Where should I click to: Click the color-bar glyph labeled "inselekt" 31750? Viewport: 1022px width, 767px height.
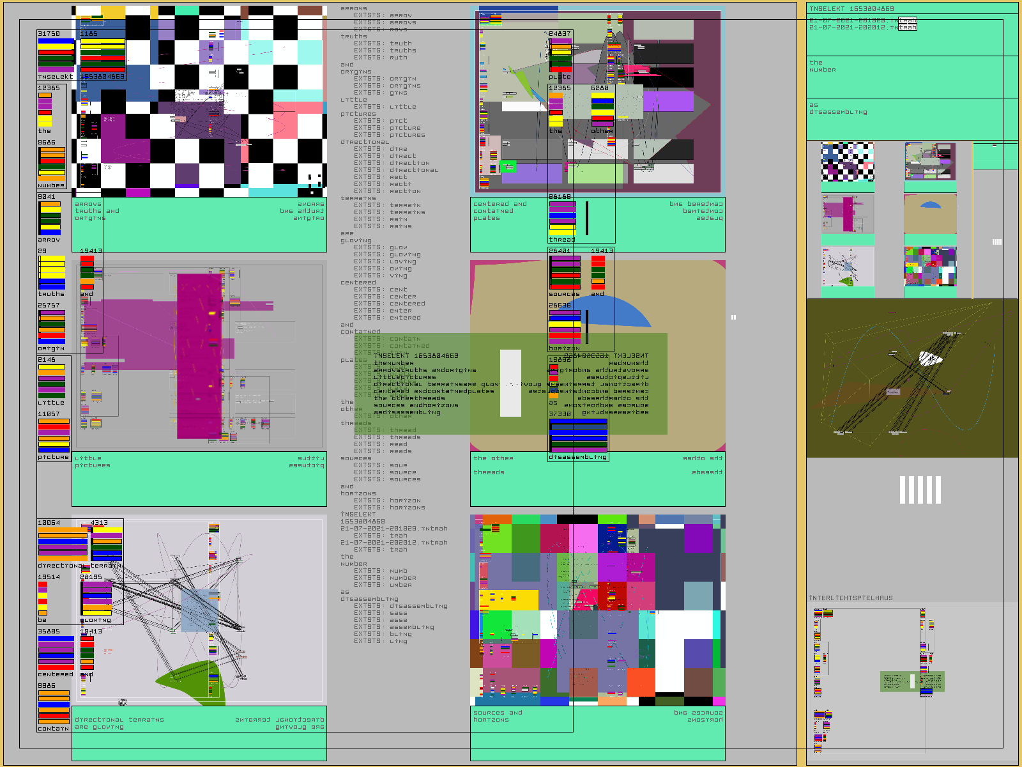point(56,56)
